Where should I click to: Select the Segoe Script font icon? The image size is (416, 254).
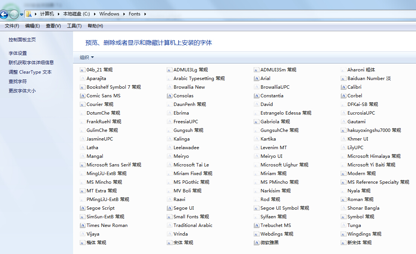[x=82, y=208]
